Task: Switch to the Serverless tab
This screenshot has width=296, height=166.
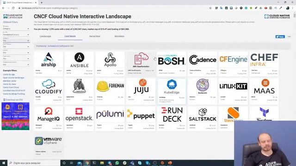Action: pos(94,36)
